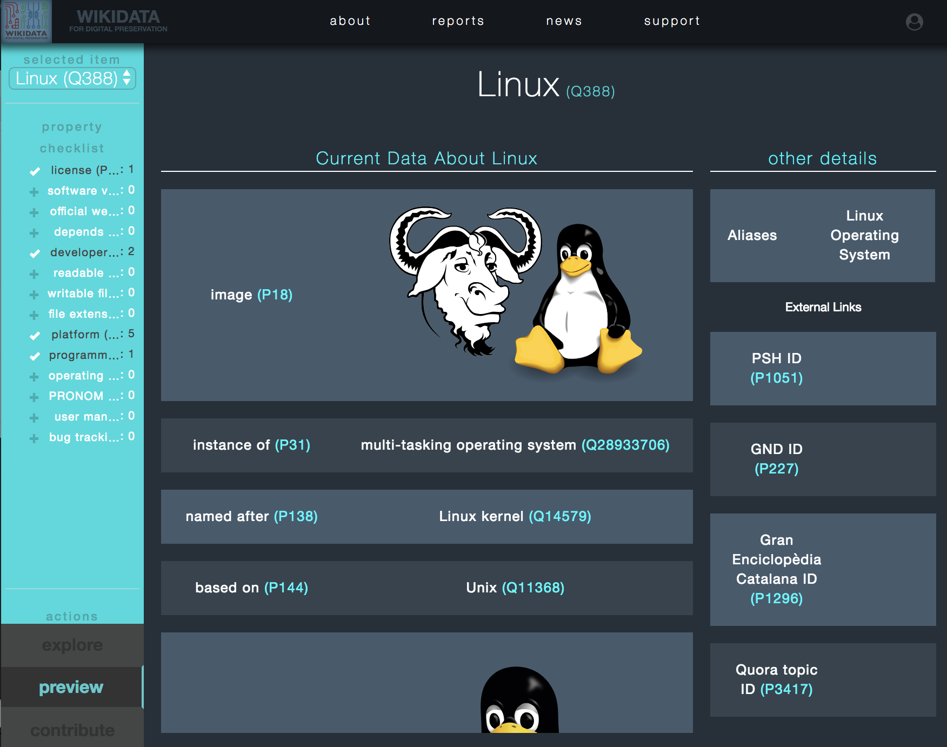Viewport: 947px width, 747px height.
Task: Open the about menu
Action: tap(350, 21)
